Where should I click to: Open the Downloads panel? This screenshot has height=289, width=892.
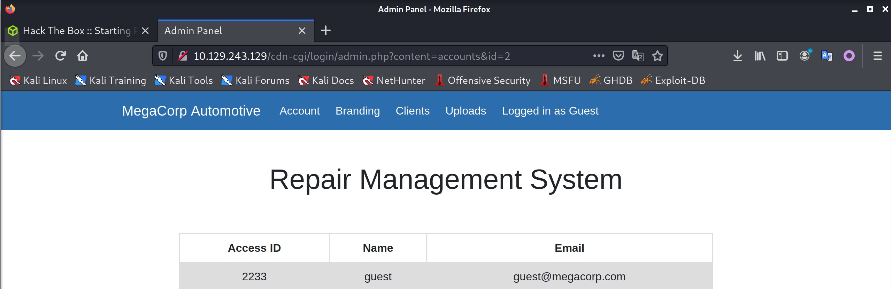point(738,56)
